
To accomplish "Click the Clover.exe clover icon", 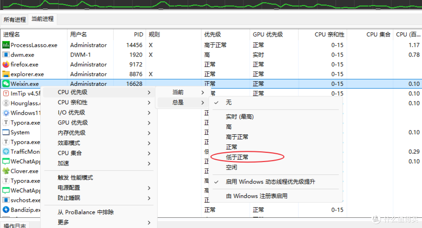I will pyautogui.click(x=6, y=171).
